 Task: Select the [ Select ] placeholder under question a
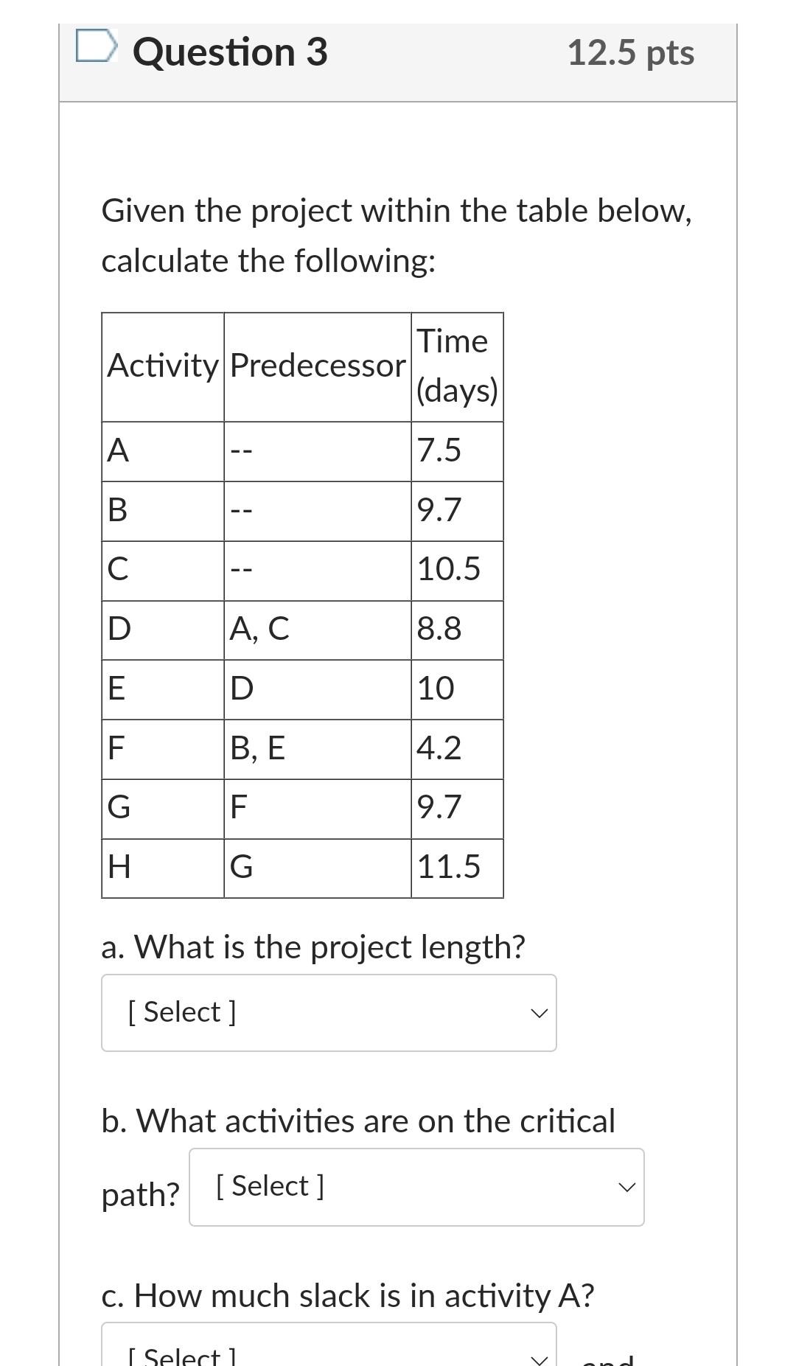pos(181,1011)
